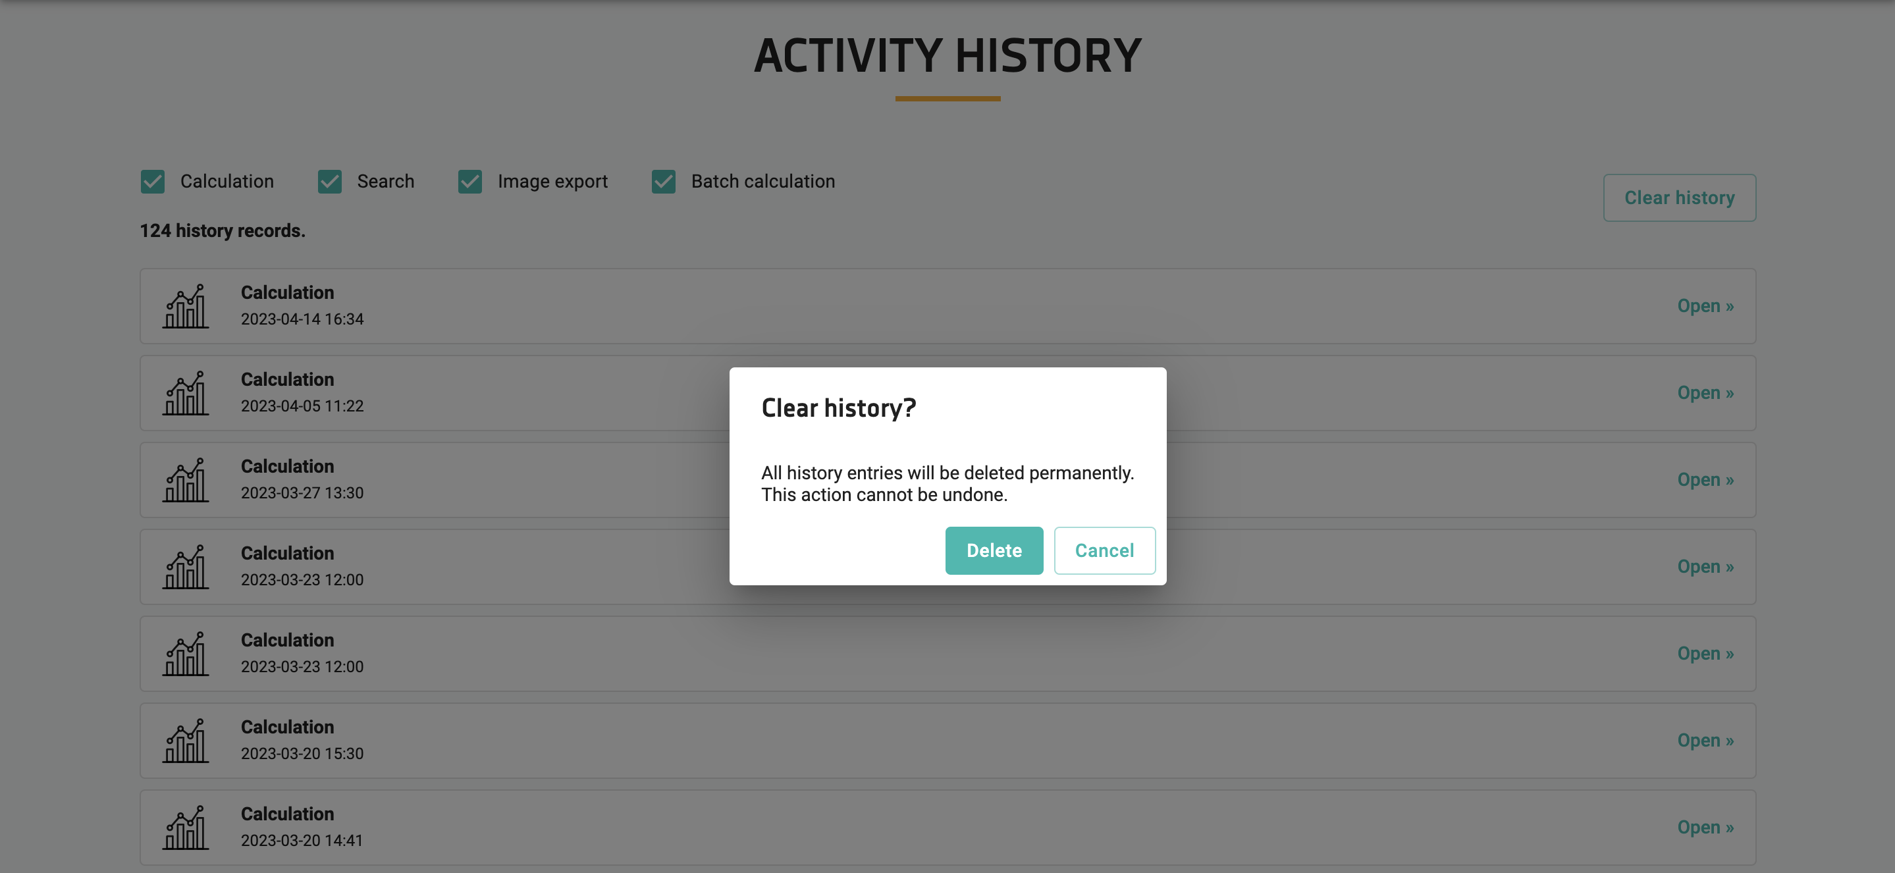
Task: Open the record dated 2023-03-27 13:30
Action: (1705, 479)
